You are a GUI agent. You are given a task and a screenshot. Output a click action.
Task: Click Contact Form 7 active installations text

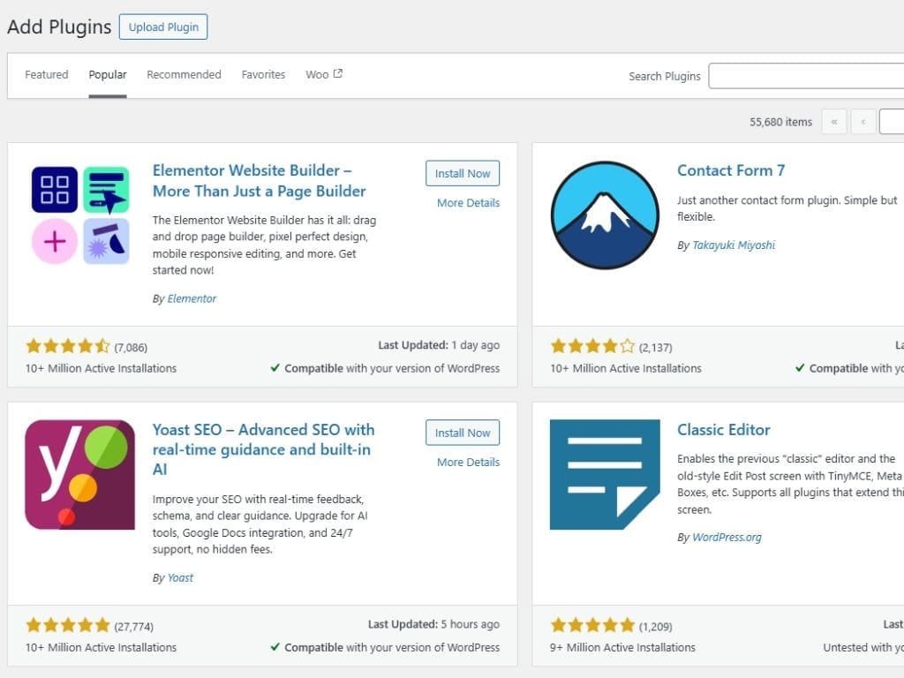pyautogui.click(x=626, y=368)
